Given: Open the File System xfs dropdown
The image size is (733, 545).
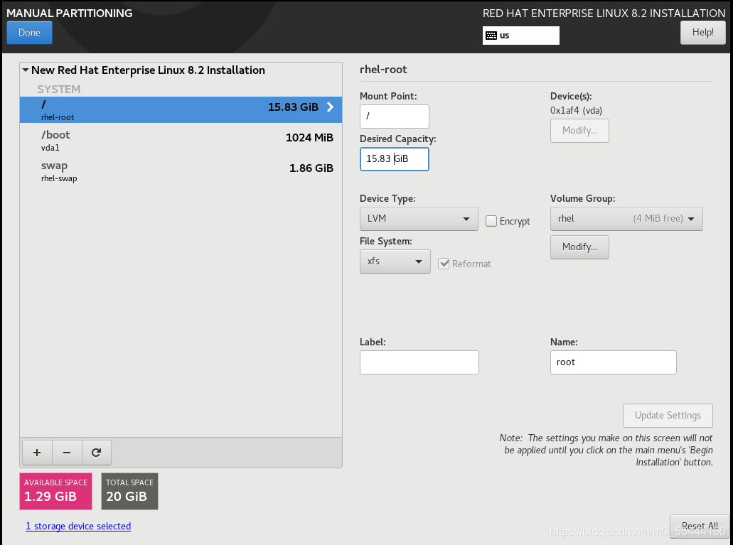Looking at the screenshot, I should pyautogui.click(x=395, y=261).
